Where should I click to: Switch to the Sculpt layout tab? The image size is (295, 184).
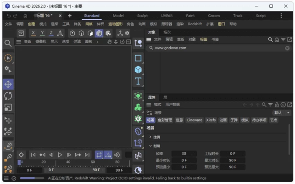point(142,16)
